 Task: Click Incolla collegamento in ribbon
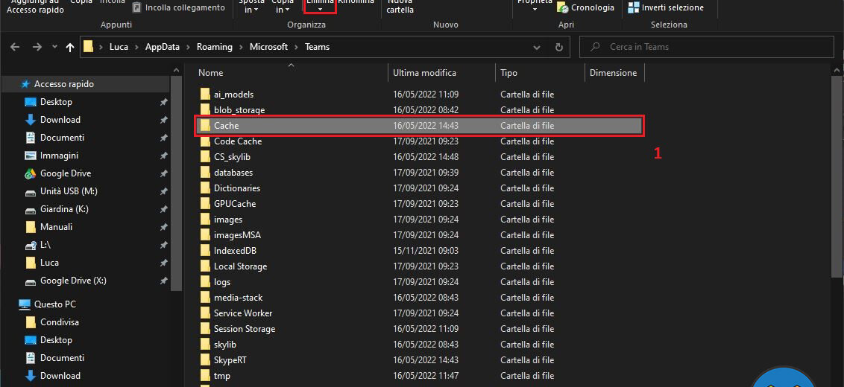(178, 7)
